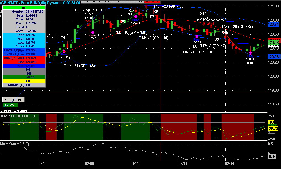Click the 02/08 date axis label
The height and width of the screenshot is (169, 281).
point(43,163)
